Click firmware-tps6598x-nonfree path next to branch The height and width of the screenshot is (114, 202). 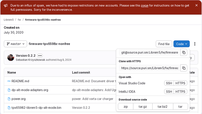click(49, 44)
